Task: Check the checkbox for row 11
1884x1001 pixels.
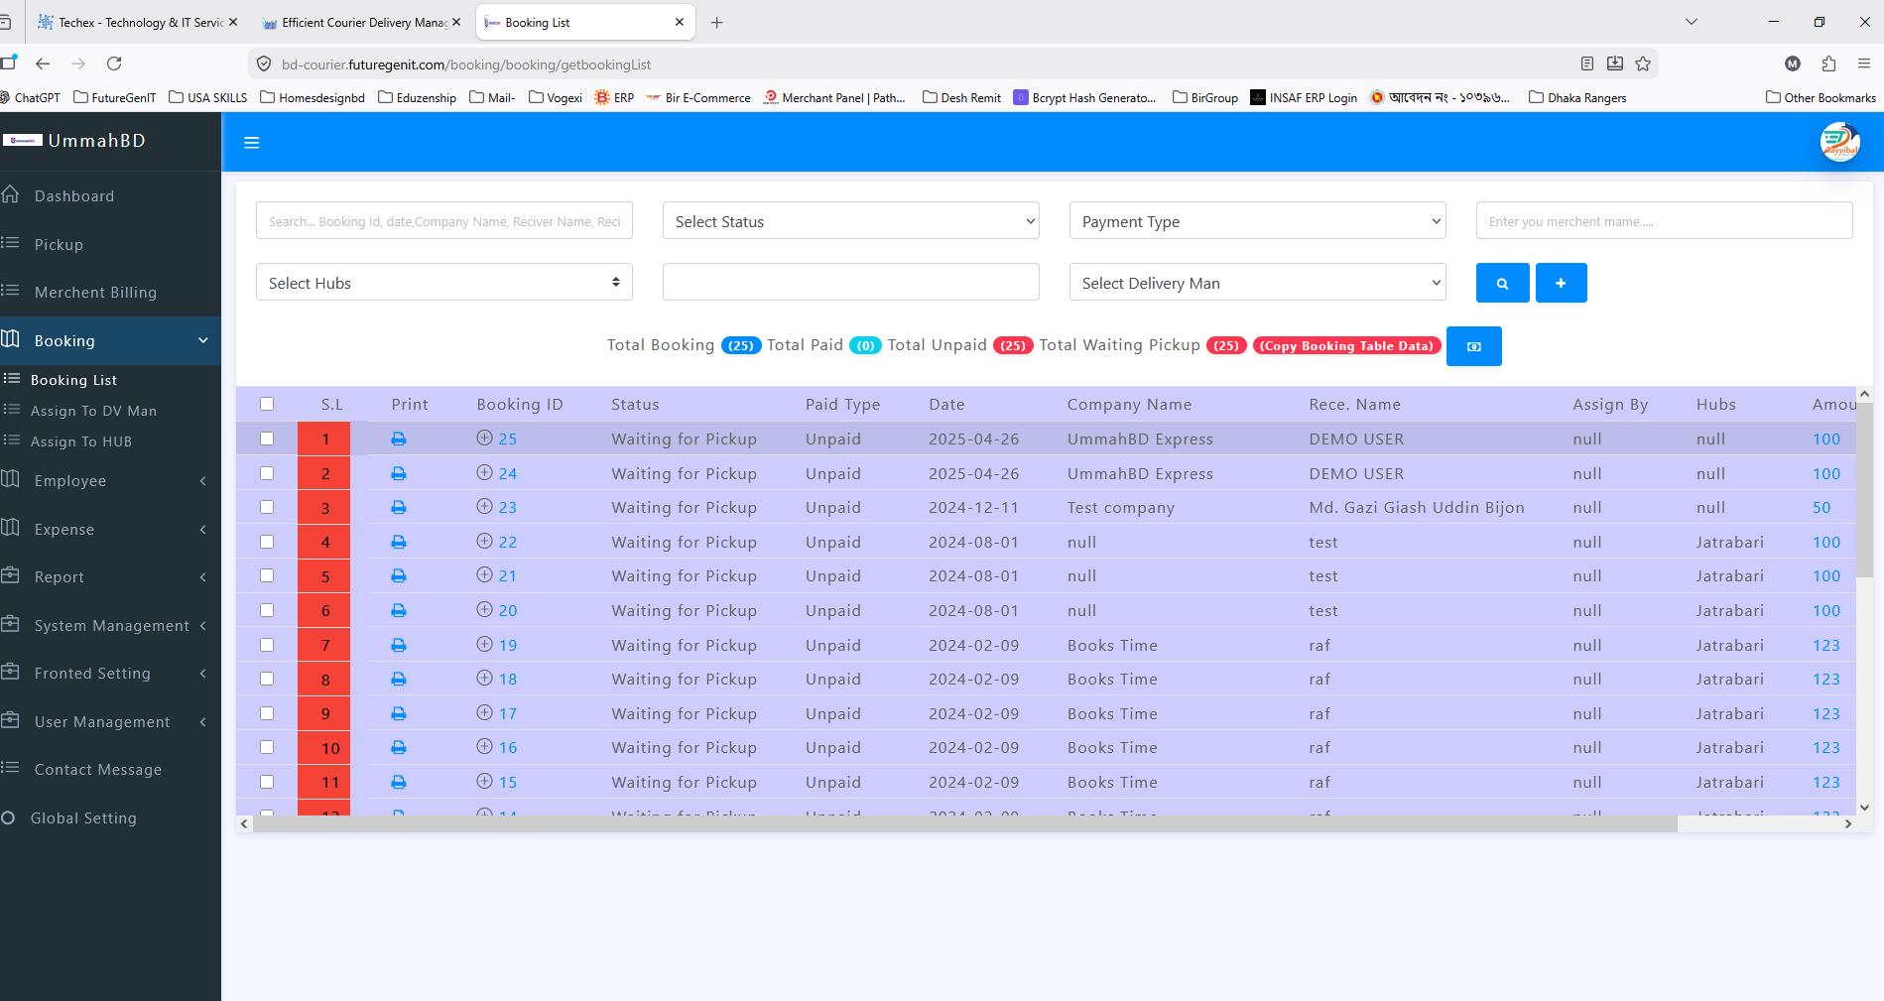Action: tap(267, 782)
